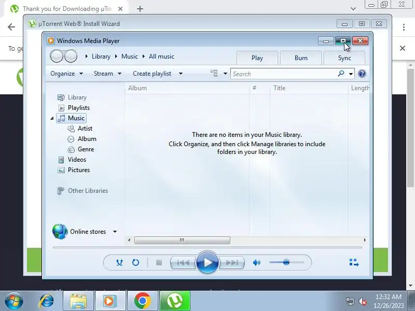Open the Chrome three-dot menu
The height and width of the screenshot is (311, 415).
point(404,27)
